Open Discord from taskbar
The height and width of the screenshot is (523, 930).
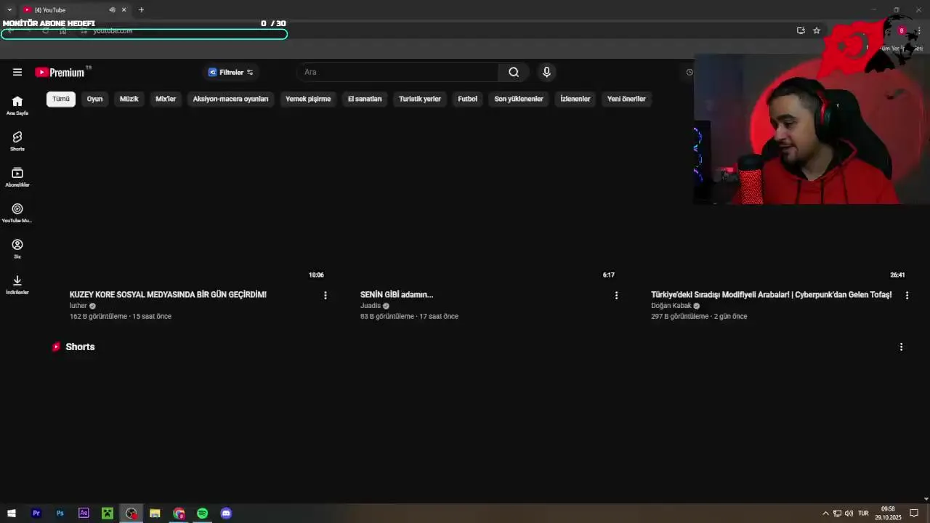(226, 514)
